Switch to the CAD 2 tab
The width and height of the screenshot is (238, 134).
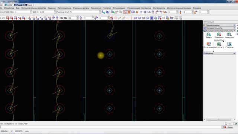(9, 5)
